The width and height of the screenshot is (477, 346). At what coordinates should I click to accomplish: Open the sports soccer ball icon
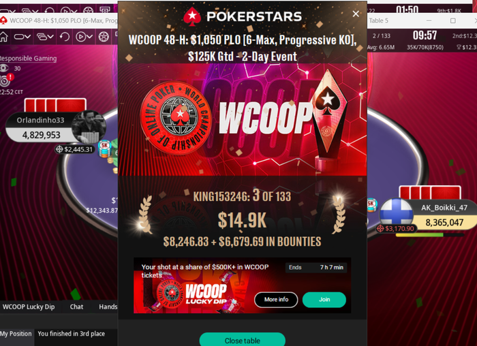[104, 37]
